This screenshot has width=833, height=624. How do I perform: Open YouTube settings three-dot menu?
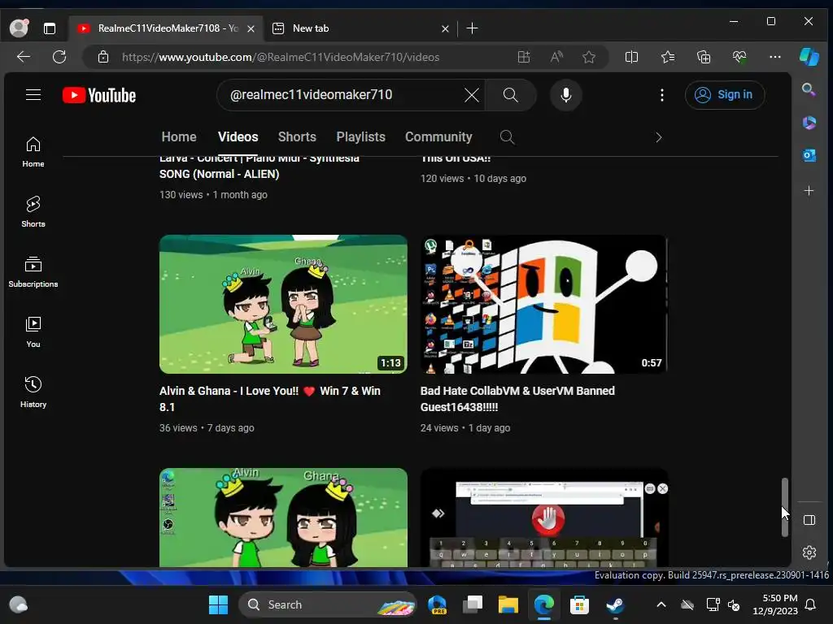(x=661, y=95)
